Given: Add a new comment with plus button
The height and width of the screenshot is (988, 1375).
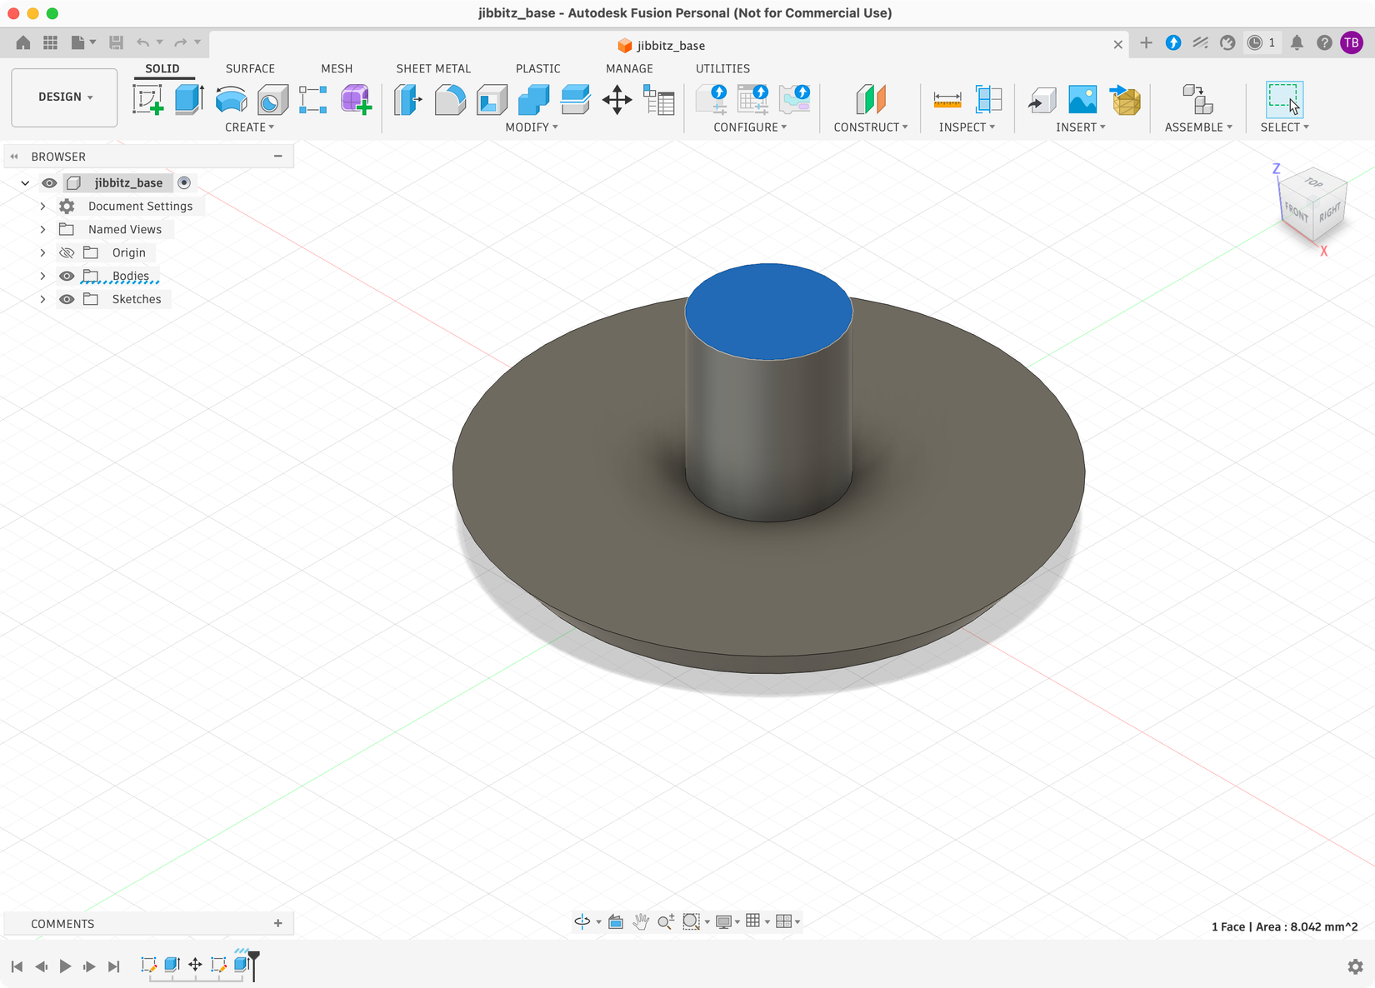Looking at the screenshot, I should (278, 924).
